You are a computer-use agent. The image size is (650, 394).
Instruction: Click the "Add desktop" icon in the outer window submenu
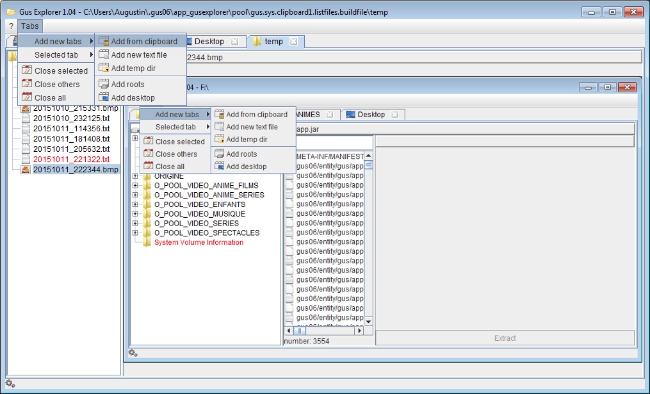pyautogui.click(x=104, y=97)
